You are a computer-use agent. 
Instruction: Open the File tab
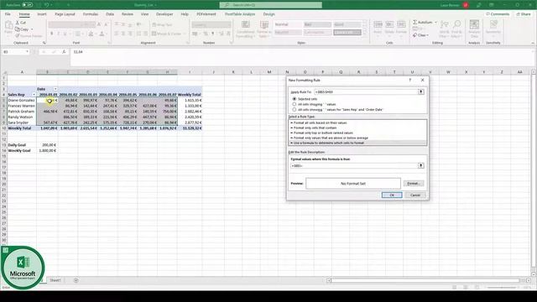pos(8,14)
